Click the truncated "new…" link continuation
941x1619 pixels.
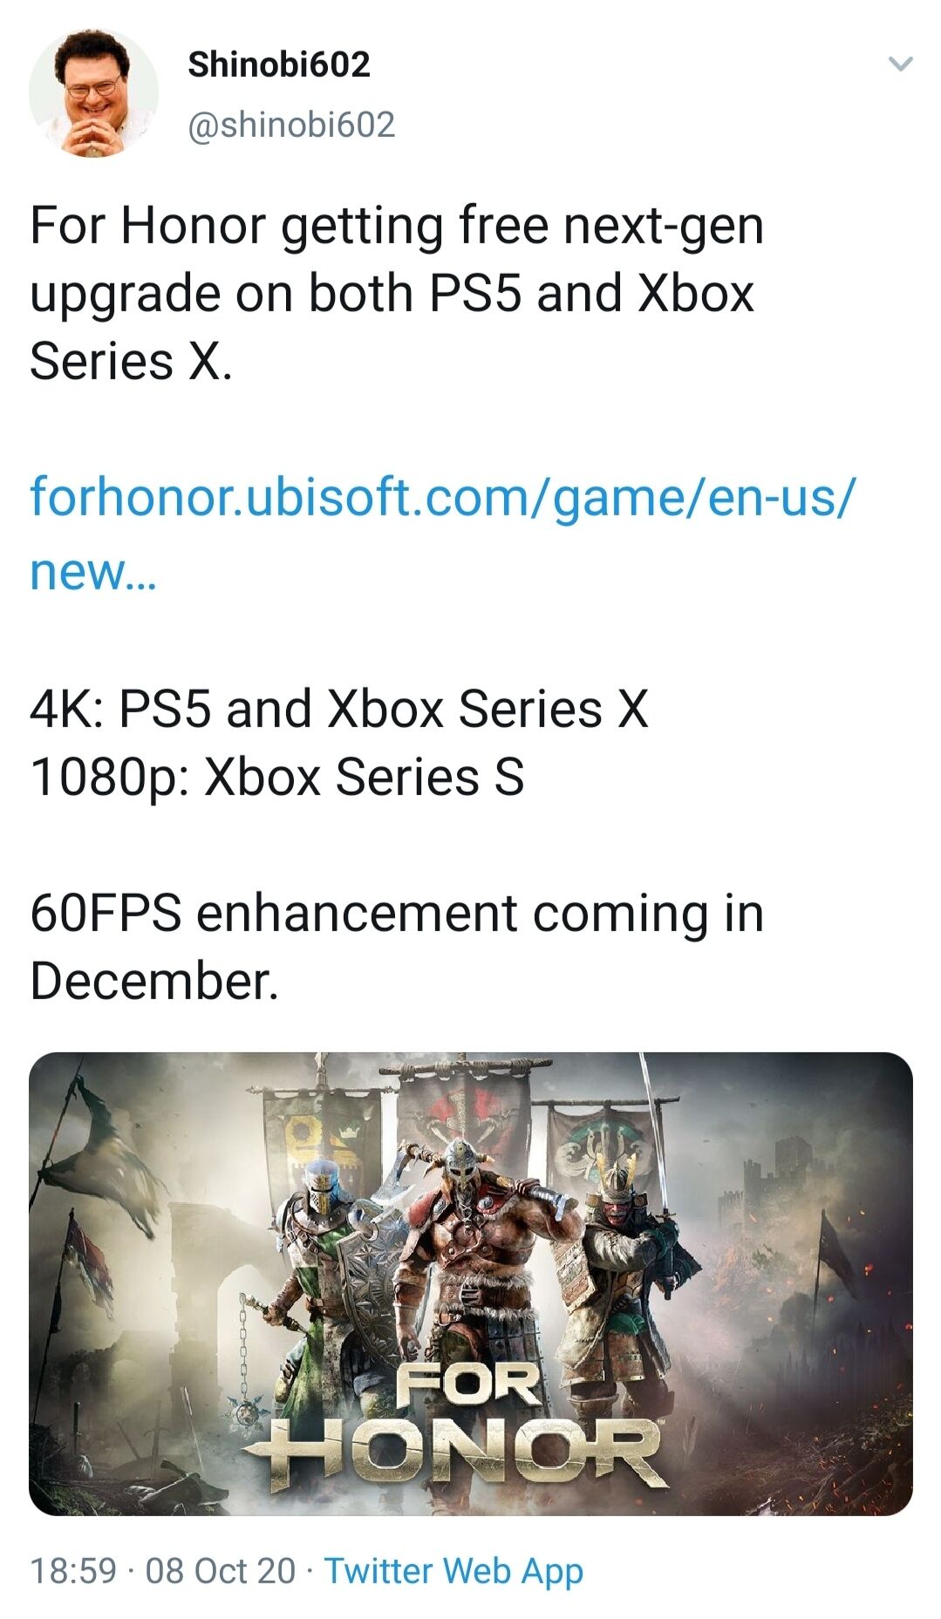click(x=93, y=572)
